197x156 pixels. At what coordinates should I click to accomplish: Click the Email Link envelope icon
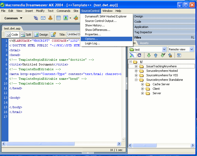point(43,18)
